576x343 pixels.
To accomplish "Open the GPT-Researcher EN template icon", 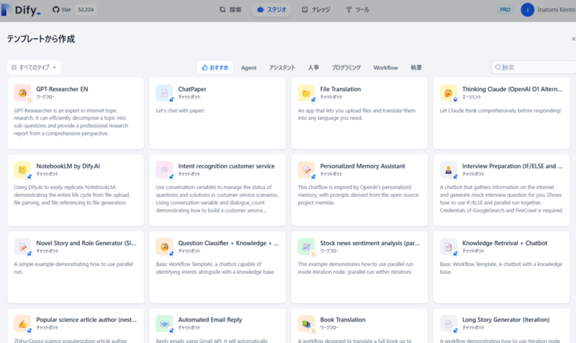I will pos(22,93).
